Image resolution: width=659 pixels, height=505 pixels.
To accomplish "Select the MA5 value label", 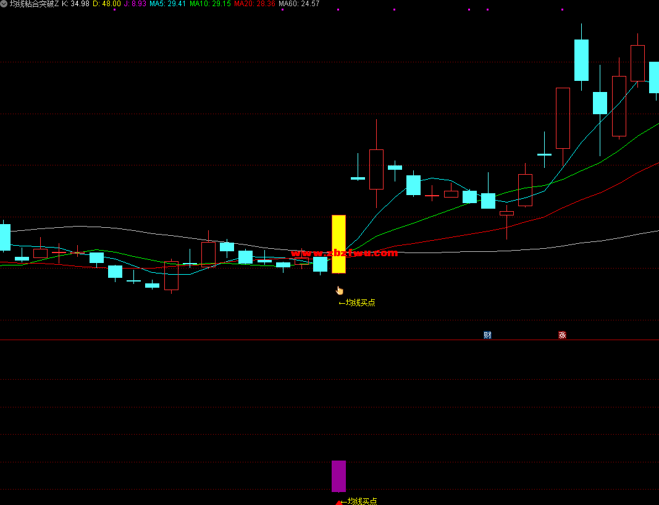I will point(167,4).
